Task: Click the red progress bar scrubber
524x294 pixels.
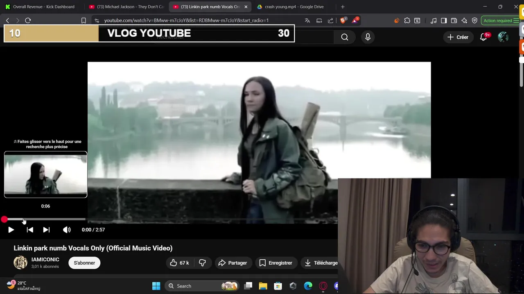Action: click(x=4, y=220)
